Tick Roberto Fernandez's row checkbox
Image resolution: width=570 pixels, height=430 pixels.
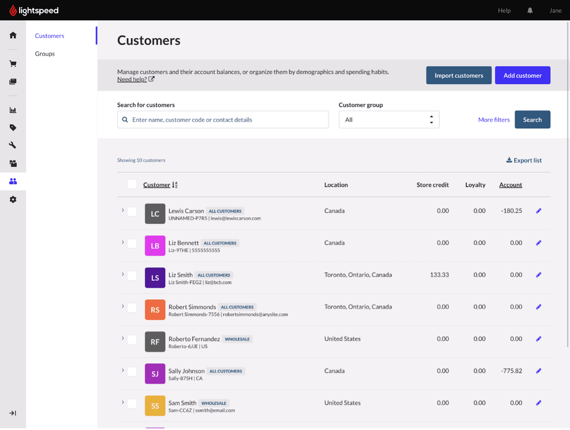(x=132, y=339)
